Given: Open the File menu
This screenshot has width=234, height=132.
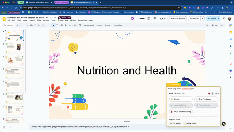Looking at the screenshot, I should point(9,21).
